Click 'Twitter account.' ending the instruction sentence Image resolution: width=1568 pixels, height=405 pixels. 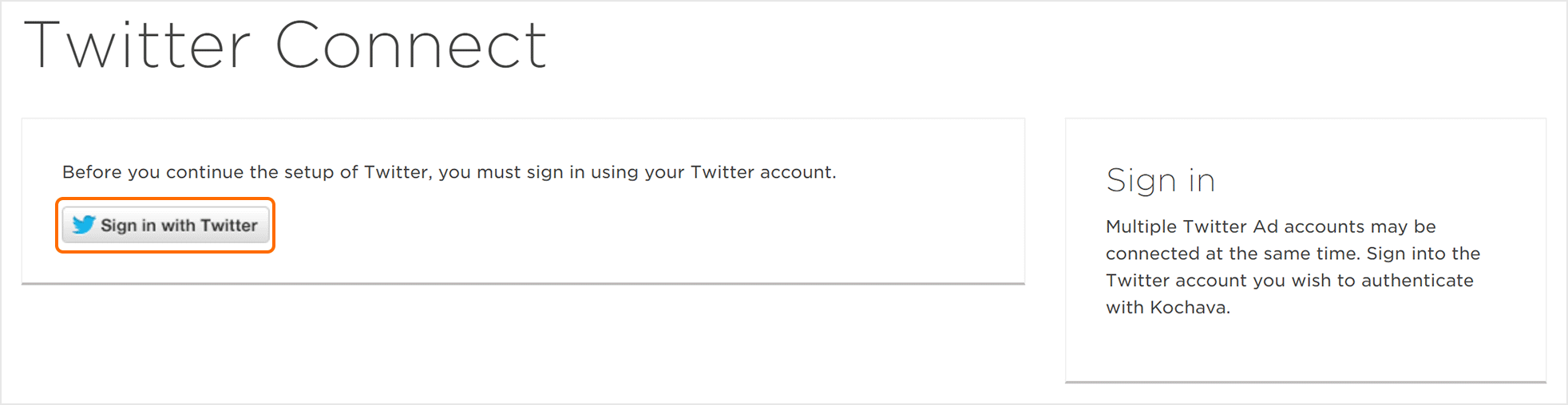click(763, 172)
